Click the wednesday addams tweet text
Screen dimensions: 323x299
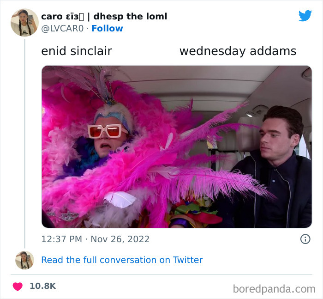pyautogui.click(x=238, y=51)
